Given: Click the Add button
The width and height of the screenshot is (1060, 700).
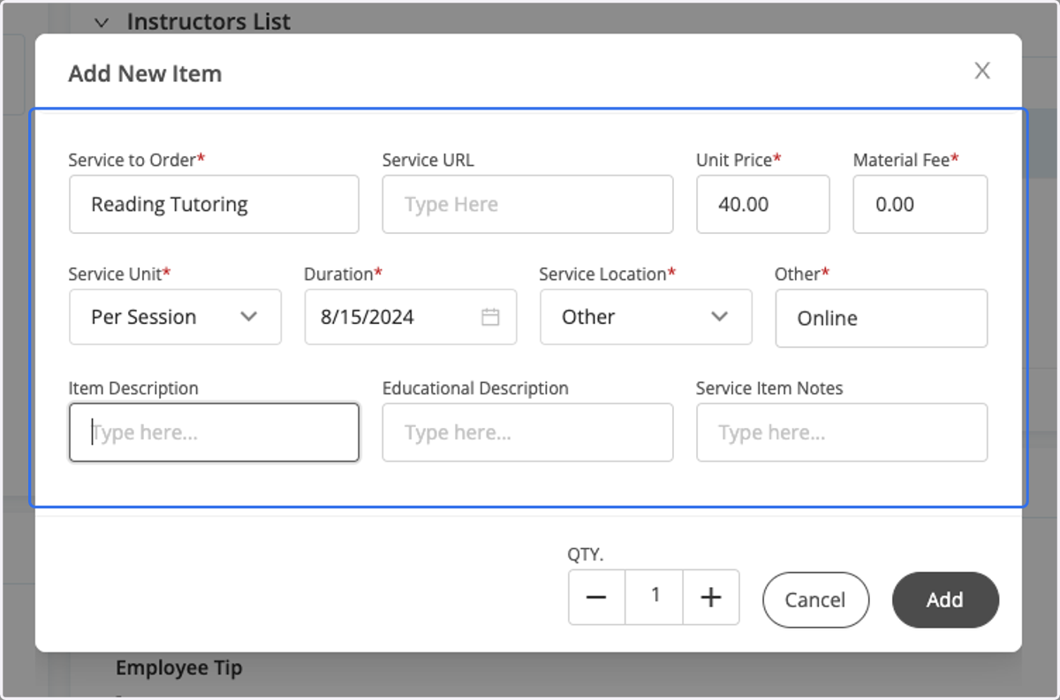Looking at the screenshot, I should pos(945,600).
